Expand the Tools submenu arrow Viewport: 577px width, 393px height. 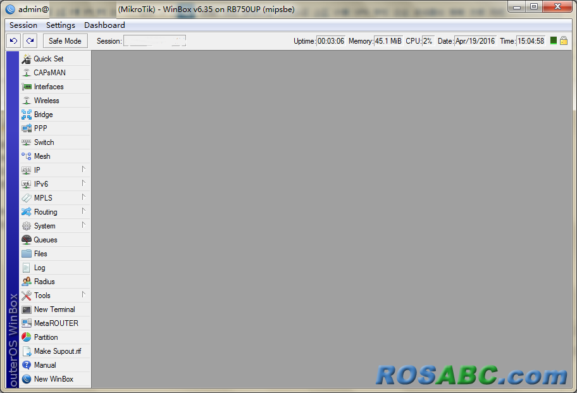click(x=84, y=294)
